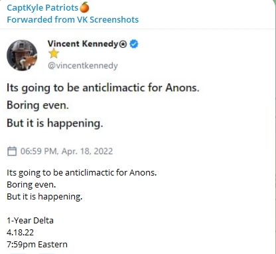Click the caption line 'Its going to be anticlimactic'
The height and width of the screenshot is (254, 276).
(x=82, y=172)
